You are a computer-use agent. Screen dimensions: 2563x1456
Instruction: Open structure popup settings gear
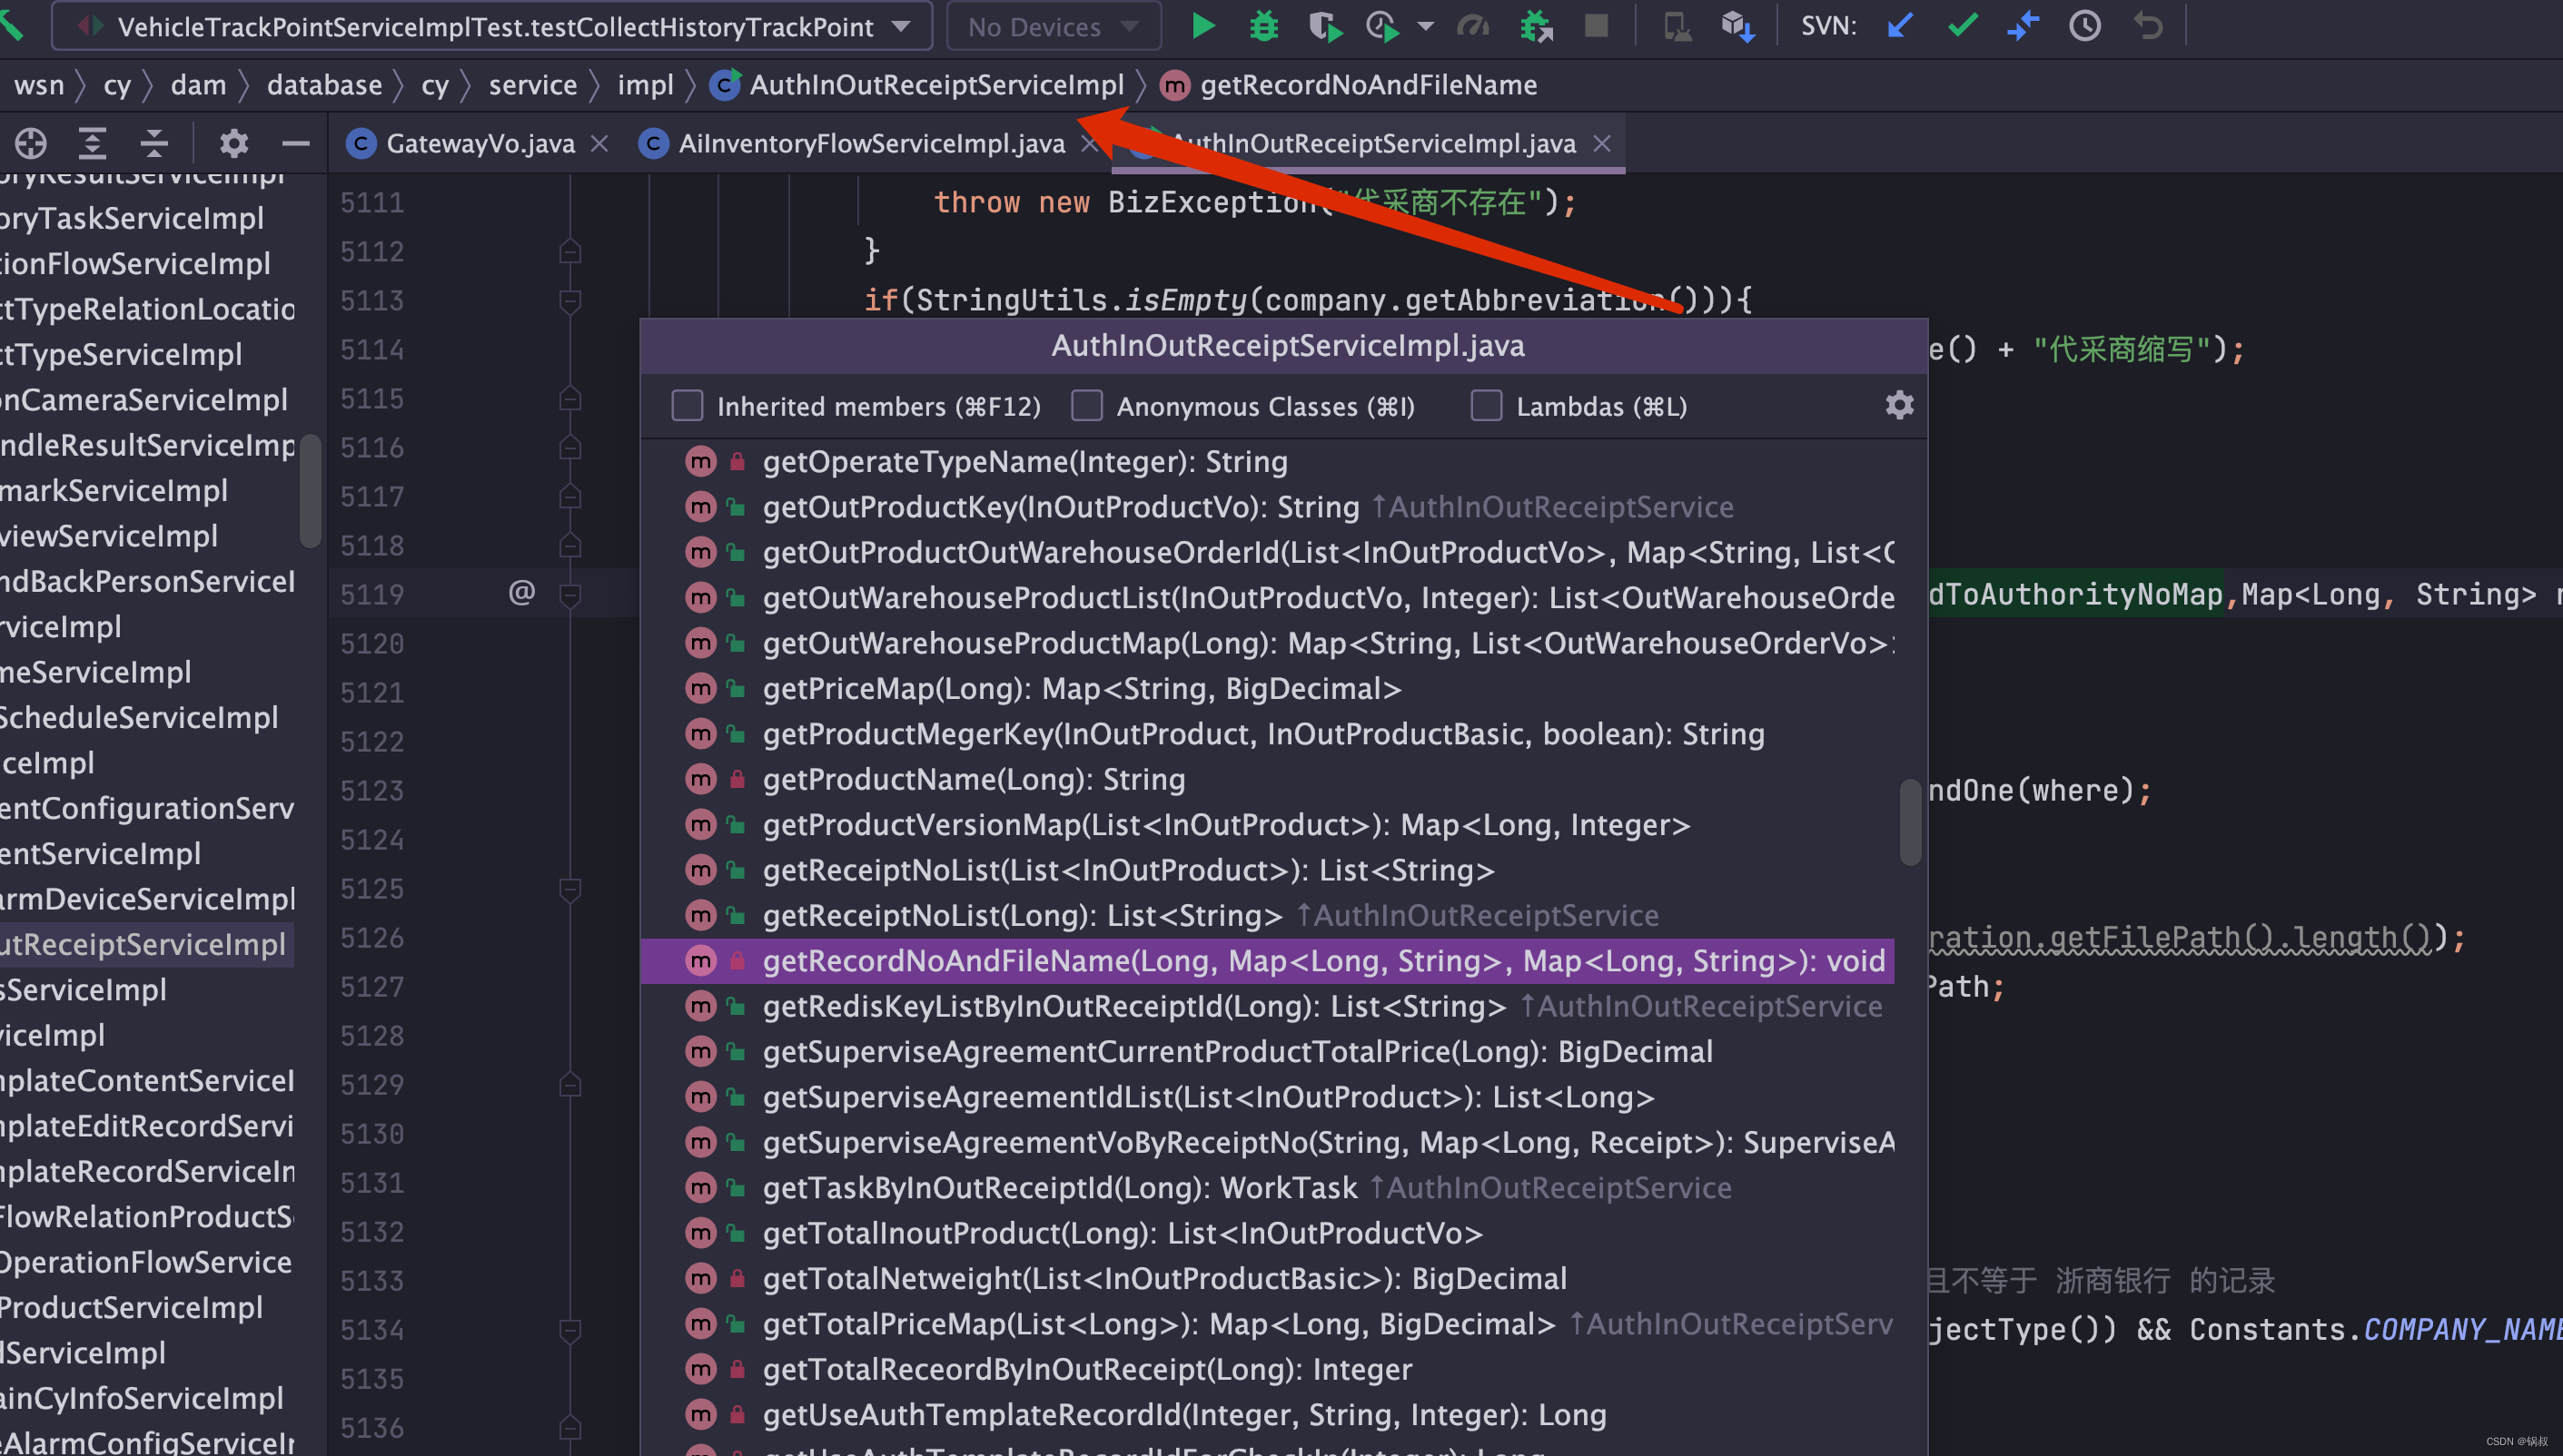pyautogui.click(x=1899, y=405)
